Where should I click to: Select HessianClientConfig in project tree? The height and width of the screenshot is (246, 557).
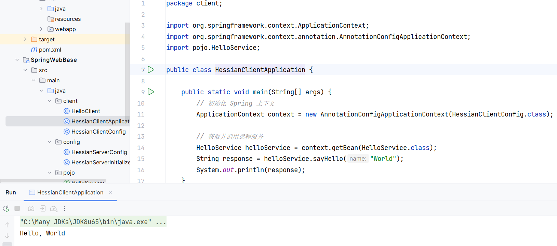tap(98, 132)
